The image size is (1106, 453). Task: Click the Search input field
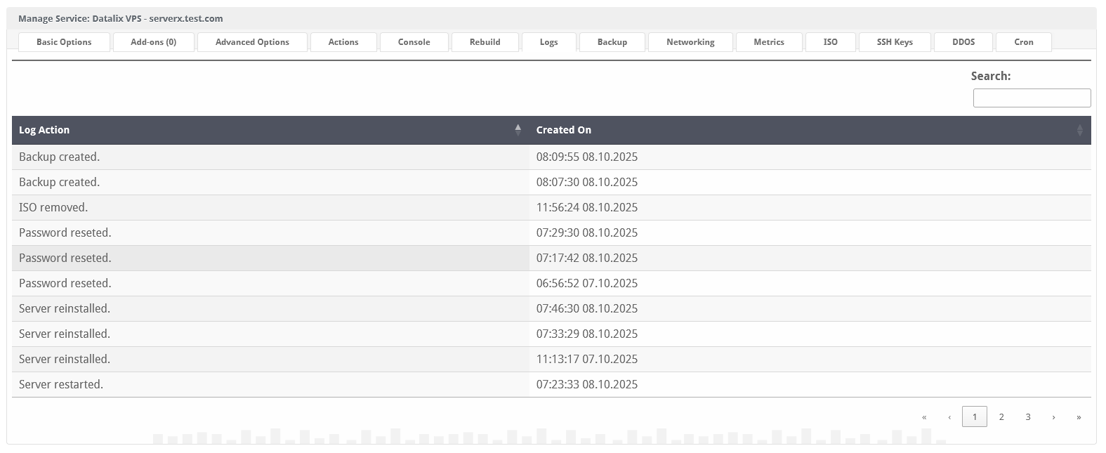coord(1031,98)
